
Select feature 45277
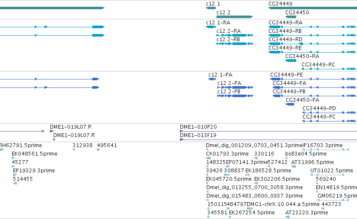pyautogui.click(x=13, y=166)
